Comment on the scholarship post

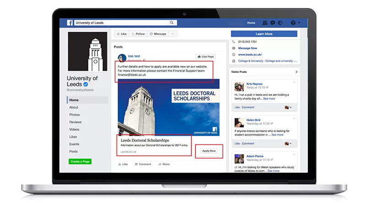pos(143,164)
